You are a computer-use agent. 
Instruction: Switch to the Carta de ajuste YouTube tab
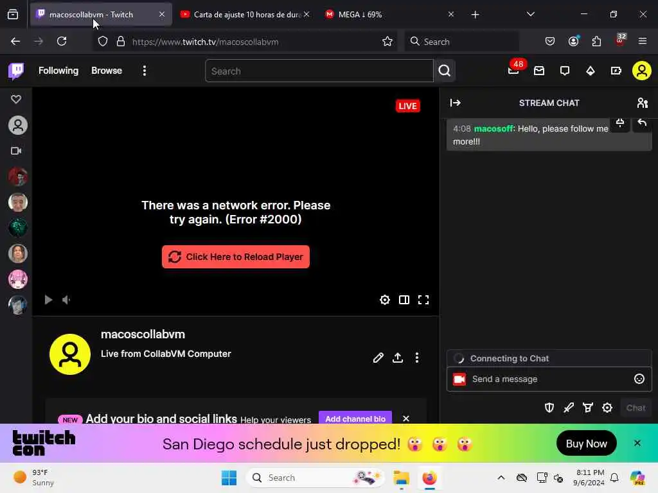pos(245,15)
